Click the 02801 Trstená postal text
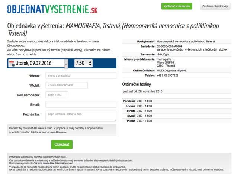The image size is (238, 181). (166, 66)
